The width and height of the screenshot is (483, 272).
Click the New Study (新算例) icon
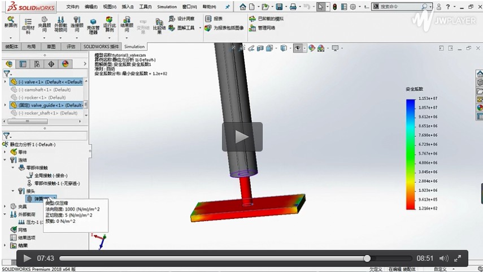[x=10, y=25]
